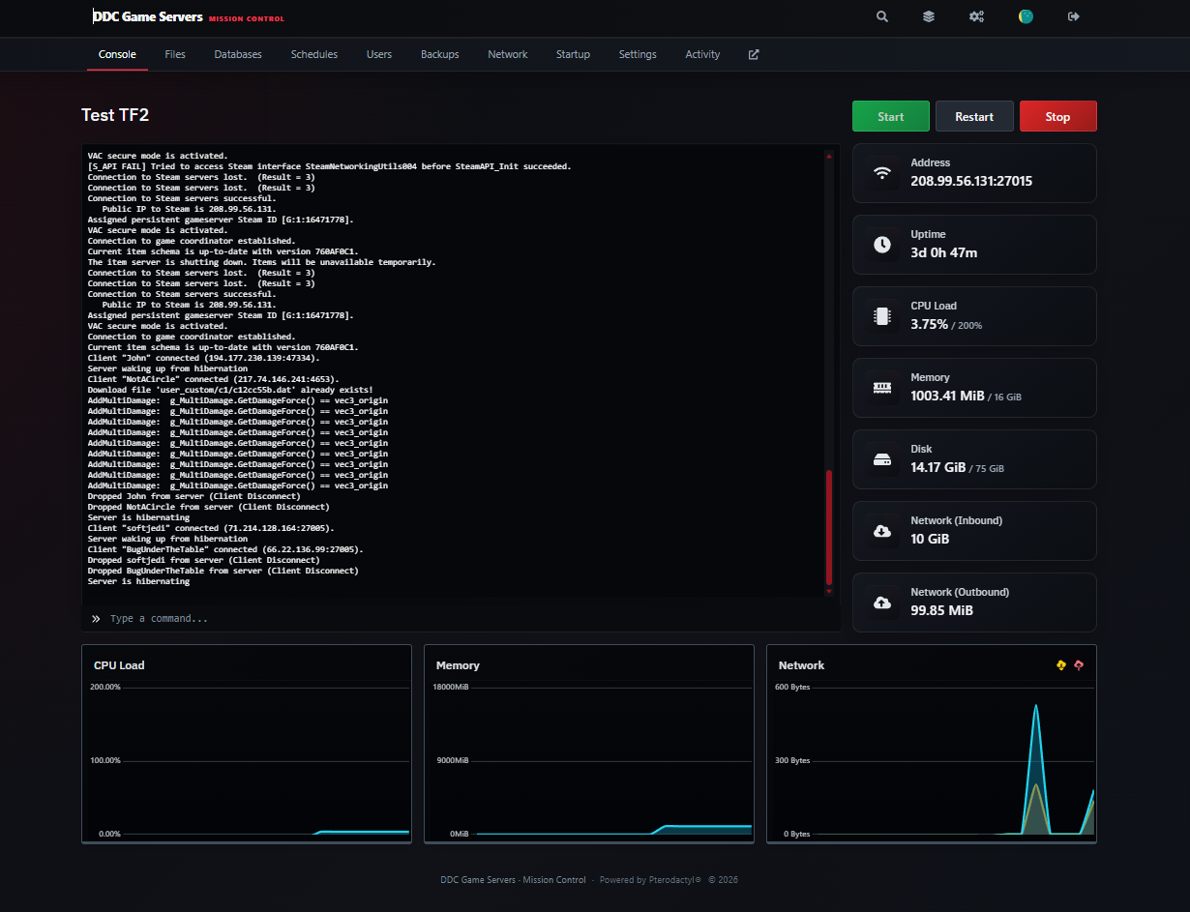Click the Address wifi icon
1190x912 pixels.
coord(882,173)
